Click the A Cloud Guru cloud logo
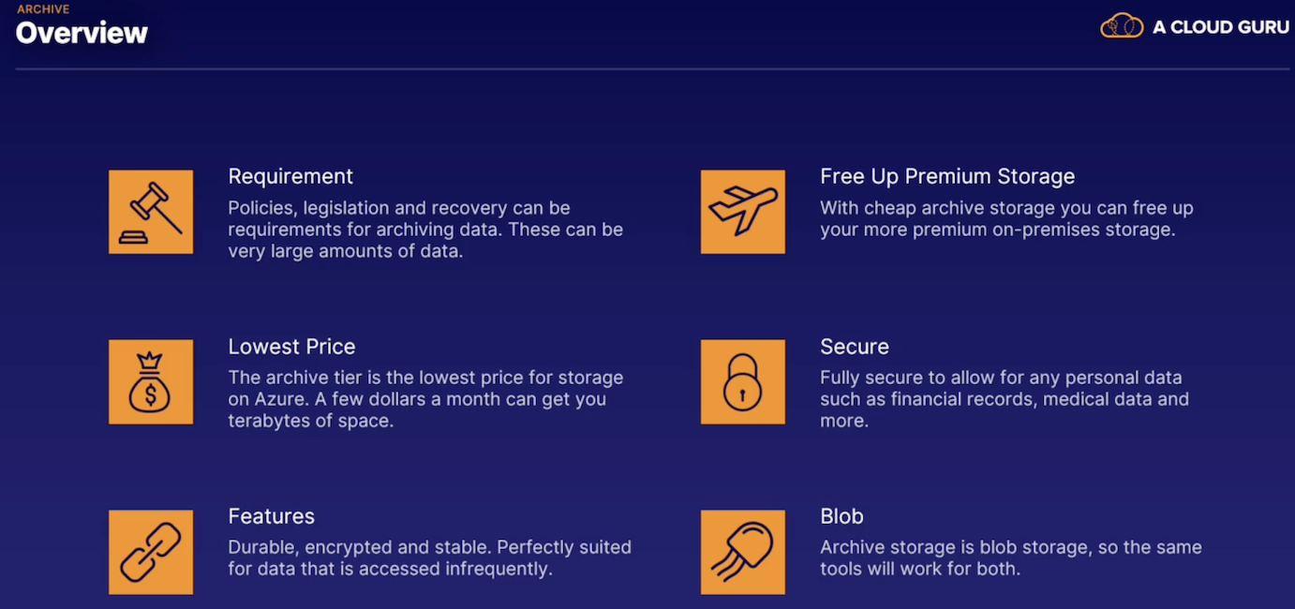Image resolution: width=1295 pixels, height=609 pixels. click(x=1122, y=26)
